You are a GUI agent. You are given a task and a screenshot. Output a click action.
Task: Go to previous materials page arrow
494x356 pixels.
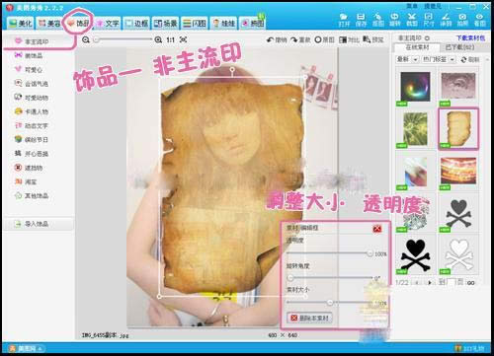(417, 282)
